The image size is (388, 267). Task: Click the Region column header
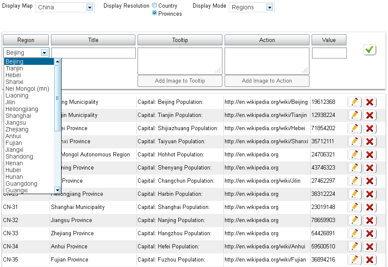(x=26, y=40)
